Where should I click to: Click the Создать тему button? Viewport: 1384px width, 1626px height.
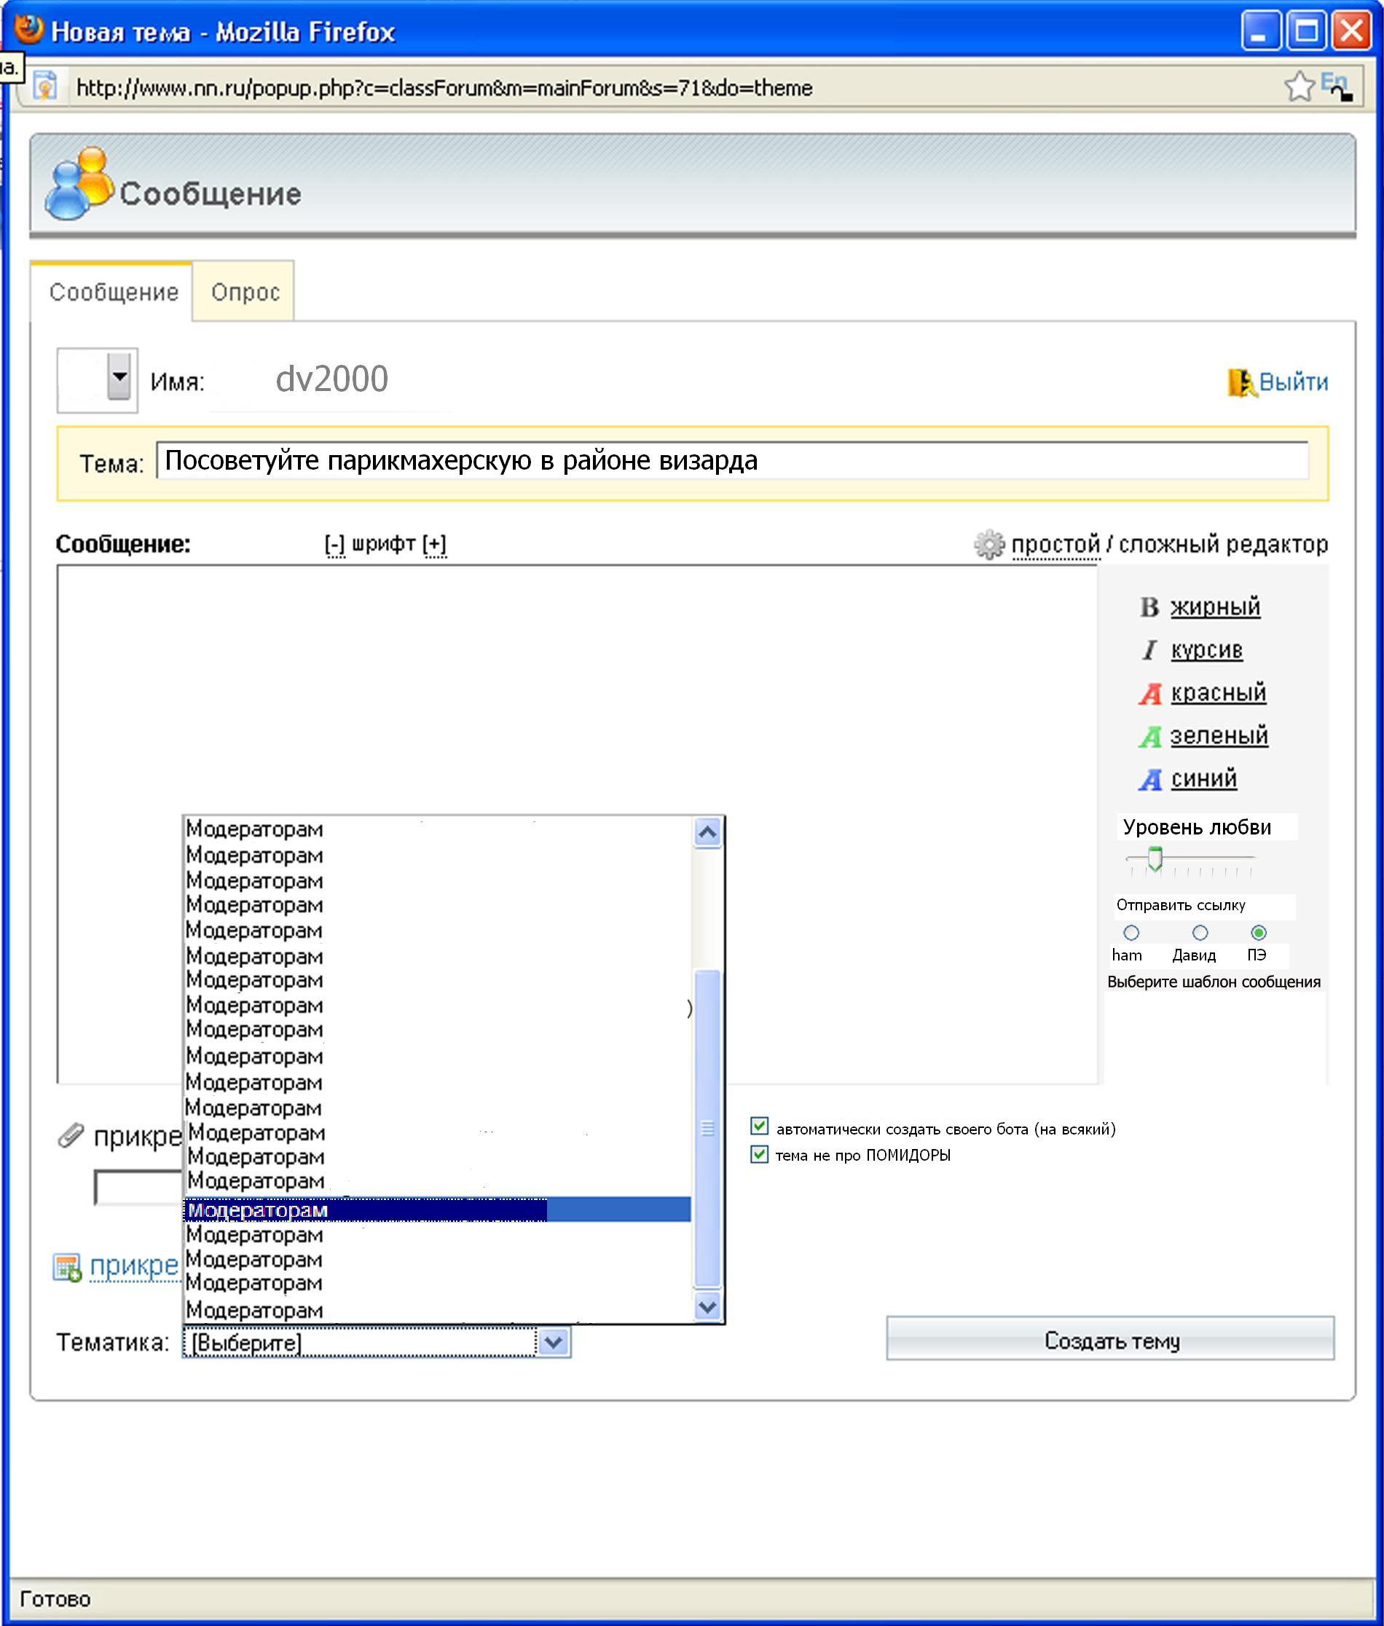coord(1110,1341)
